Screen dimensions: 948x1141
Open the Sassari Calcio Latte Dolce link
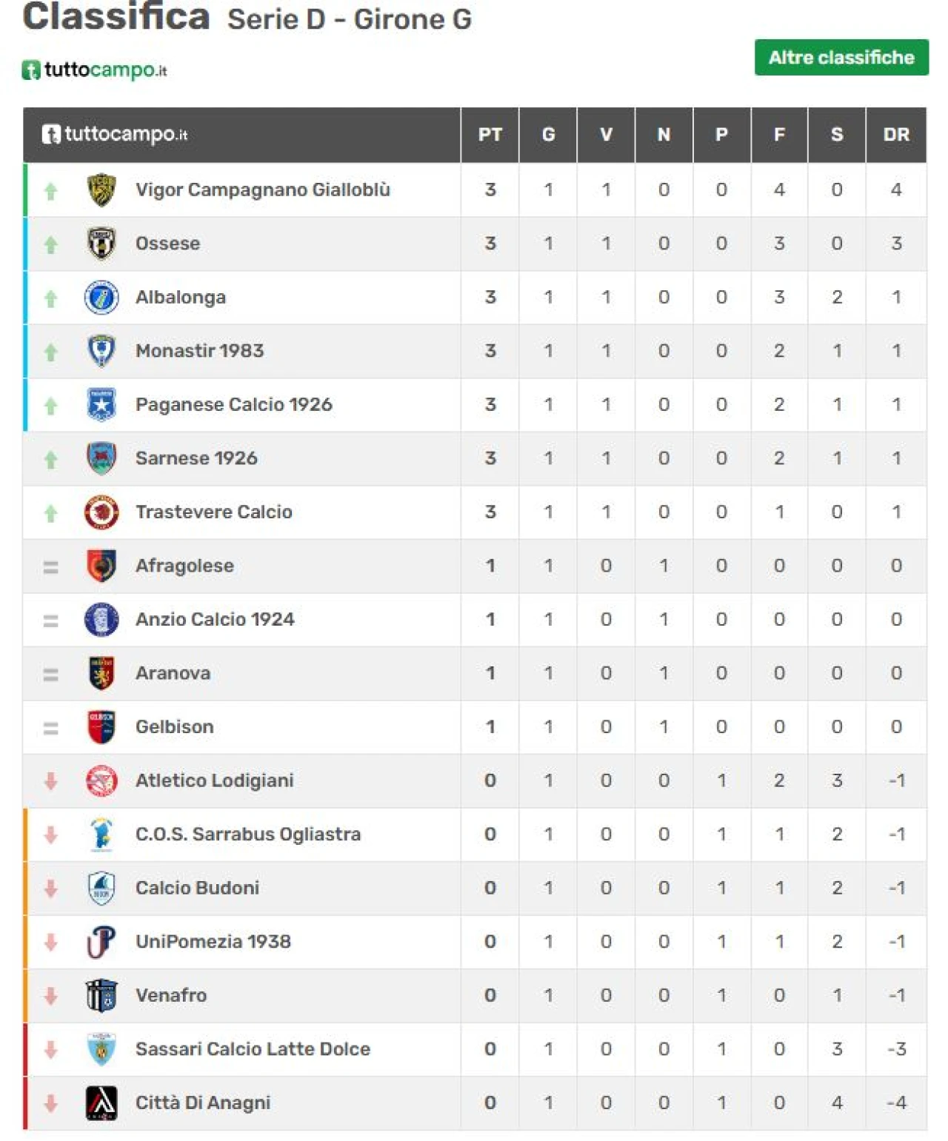tap(253, 1049)
